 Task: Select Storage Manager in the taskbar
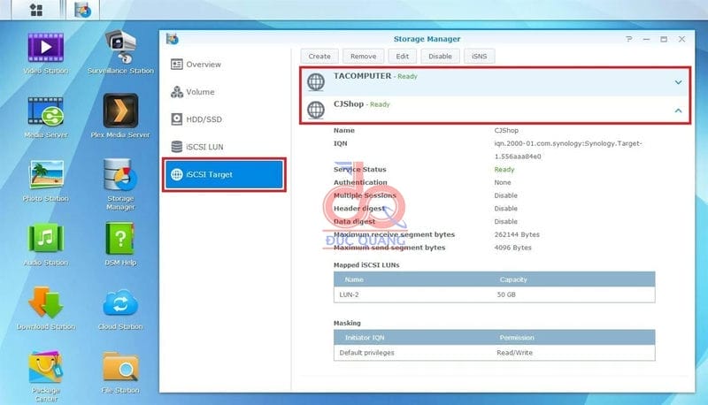[x=83, y=10]
